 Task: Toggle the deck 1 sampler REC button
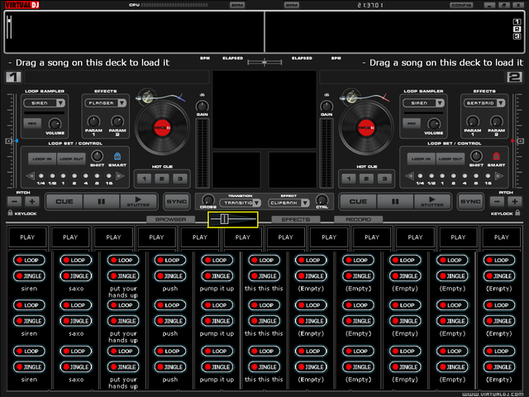click(32, 123)
